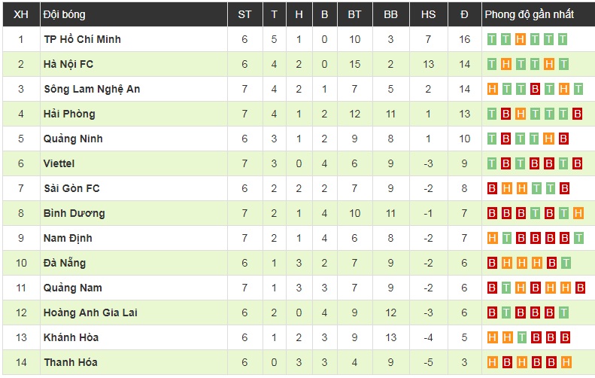Open the Thanh Hóa team link

71,362
